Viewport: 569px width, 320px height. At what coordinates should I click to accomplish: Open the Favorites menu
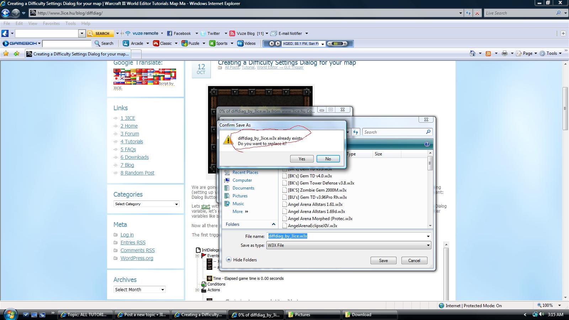click(x=51, y=23)
